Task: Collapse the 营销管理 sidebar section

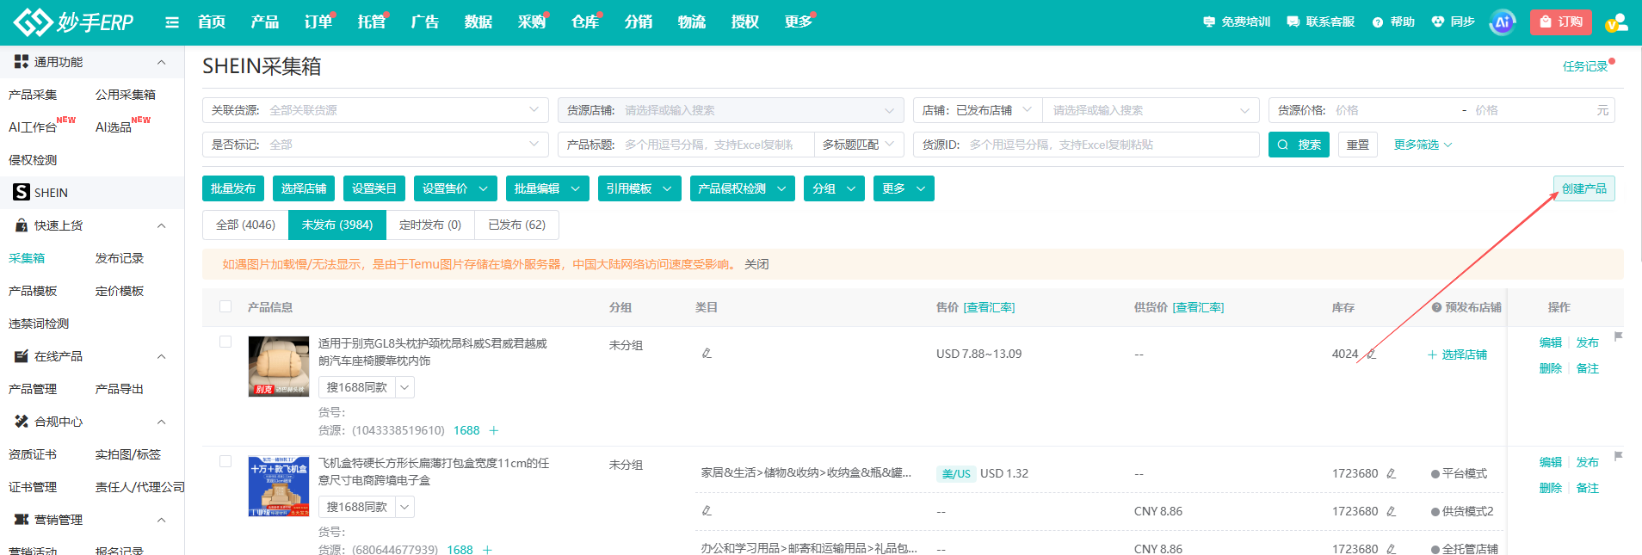Action: pyautogui.click(x=161, y=520)
